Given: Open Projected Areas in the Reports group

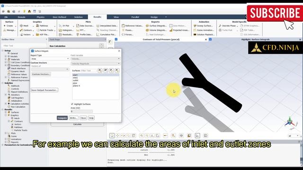Looking at the screenshot, I should [x=179, y=30].
